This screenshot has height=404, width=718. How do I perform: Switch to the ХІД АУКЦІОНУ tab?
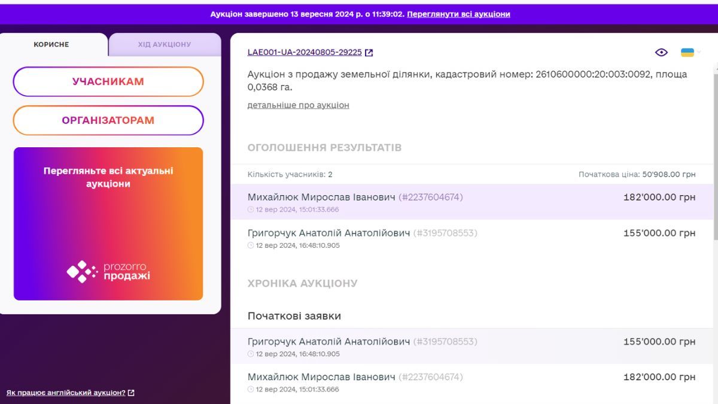pos(165,44)
